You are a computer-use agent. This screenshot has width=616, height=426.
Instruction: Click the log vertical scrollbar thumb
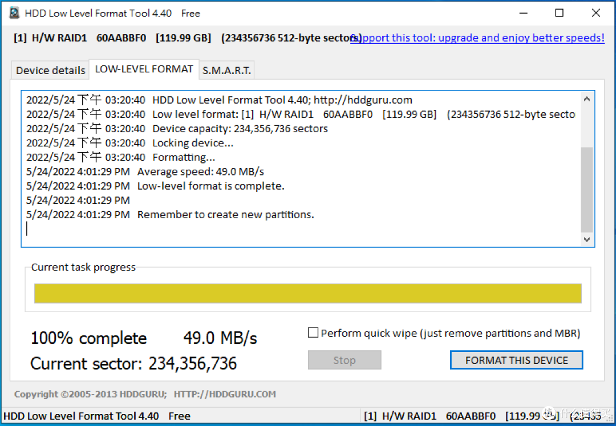coord(586,190)
